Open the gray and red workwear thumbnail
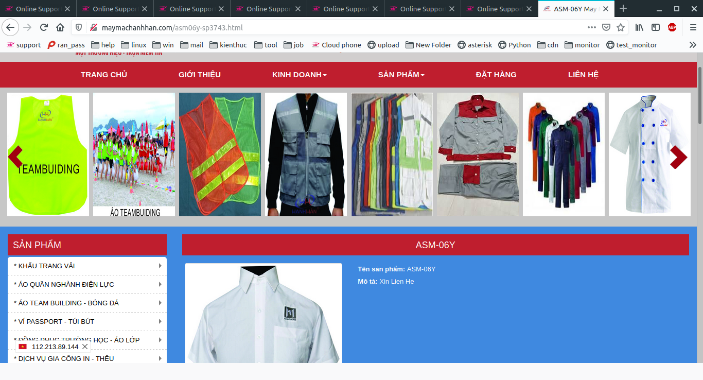Viewport: 703px width, 380px height. point(478,154)
